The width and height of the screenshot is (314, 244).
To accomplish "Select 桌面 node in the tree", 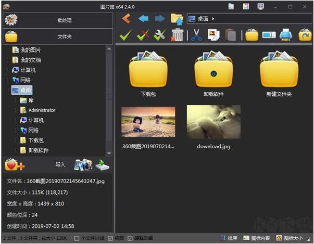I will click(22, 90).
